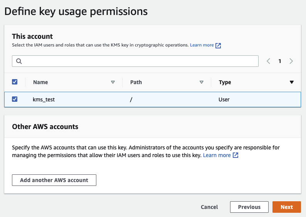Sort by Type using its filled arrow

click(x=291, y=82)
